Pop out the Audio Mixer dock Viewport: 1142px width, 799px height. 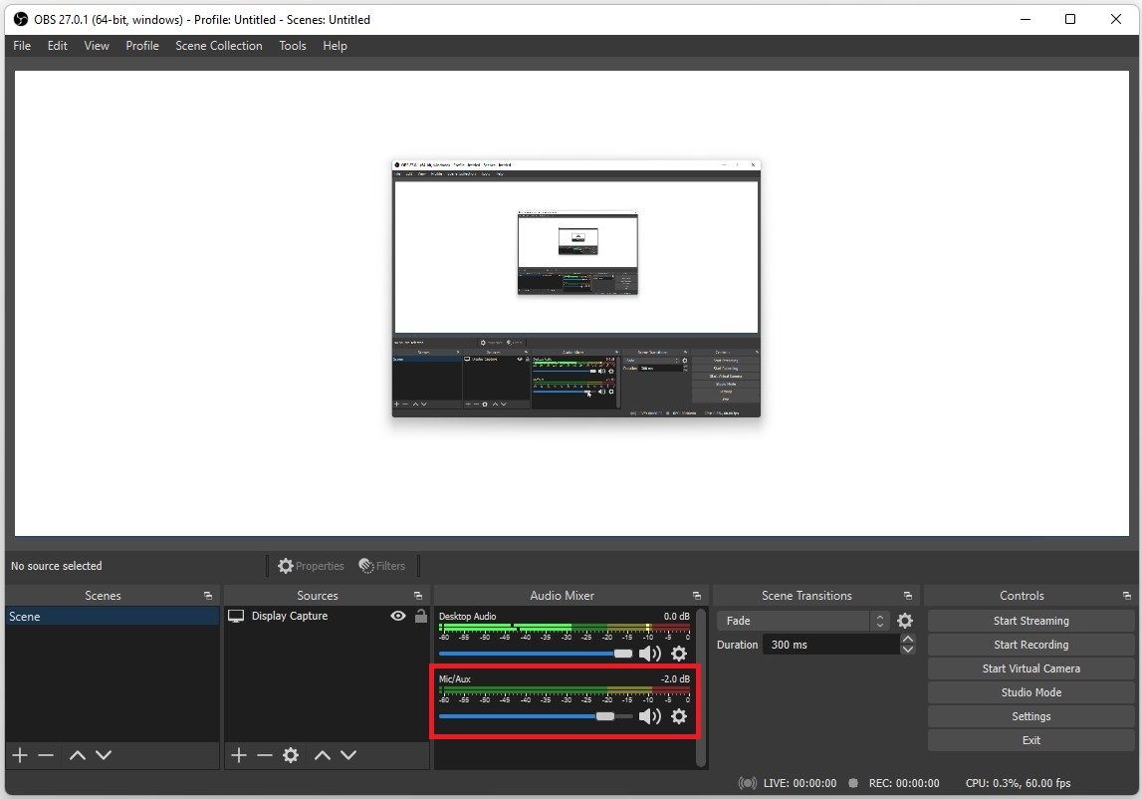tap(696, 596)
